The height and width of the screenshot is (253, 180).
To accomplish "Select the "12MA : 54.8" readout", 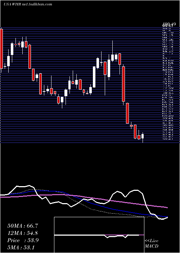I will 23,233.
